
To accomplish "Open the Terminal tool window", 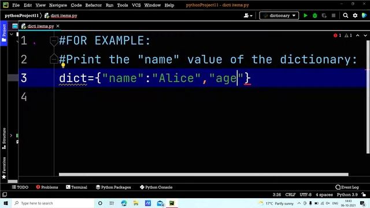I will 76,187.
